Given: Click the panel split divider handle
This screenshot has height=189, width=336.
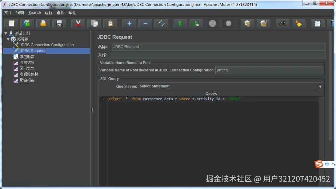Looking at the screenshot, I should [x=92, y=111].
